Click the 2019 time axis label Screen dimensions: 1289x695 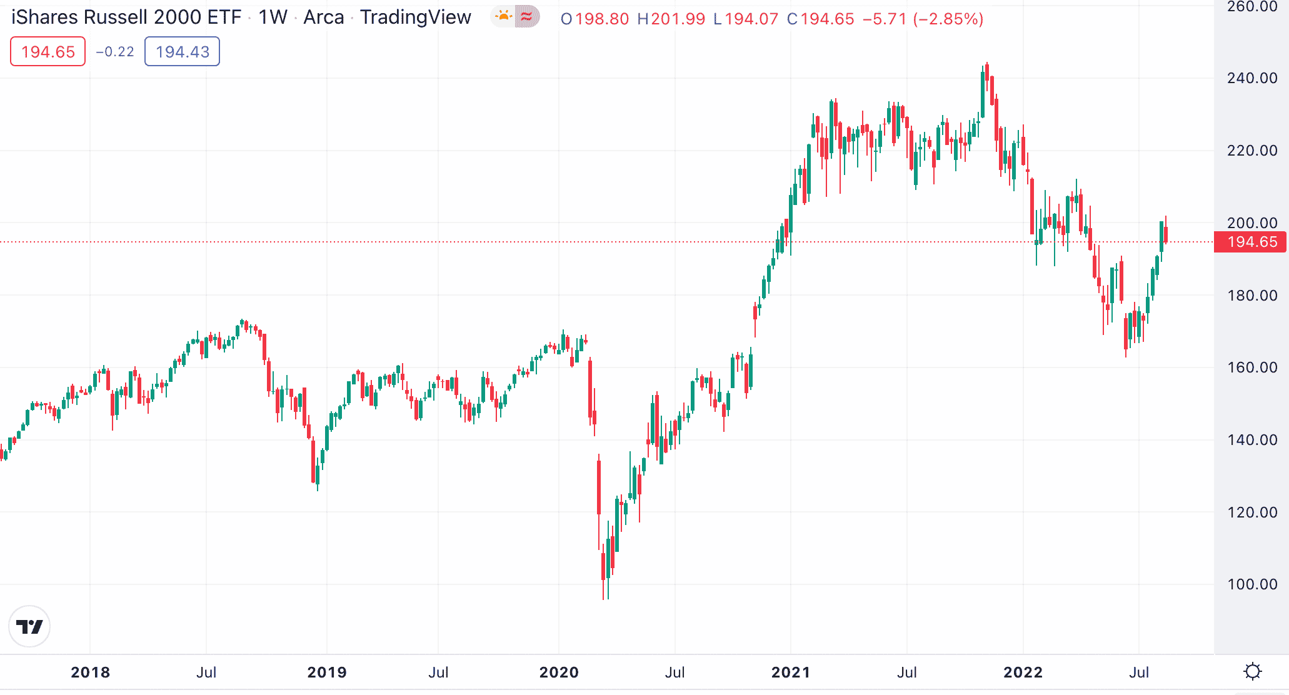coord(327,672)
